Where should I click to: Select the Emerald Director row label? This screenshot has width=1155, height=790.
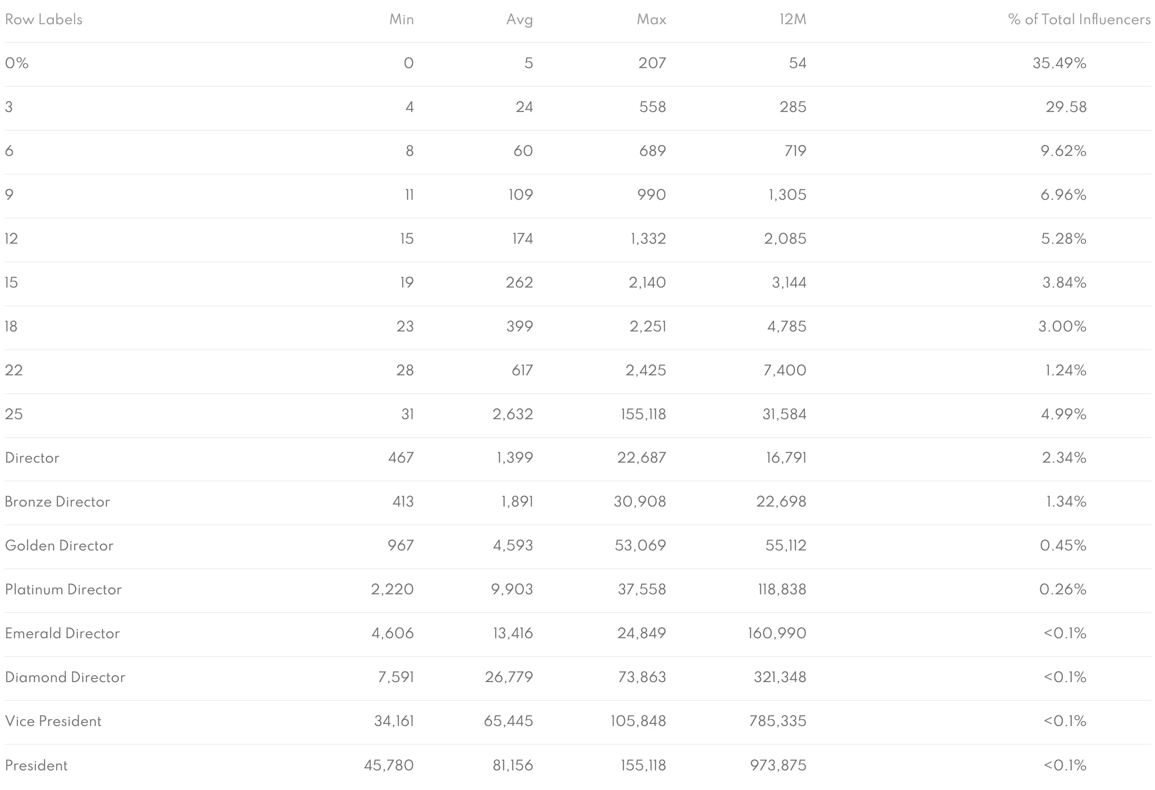pos(62,633)
